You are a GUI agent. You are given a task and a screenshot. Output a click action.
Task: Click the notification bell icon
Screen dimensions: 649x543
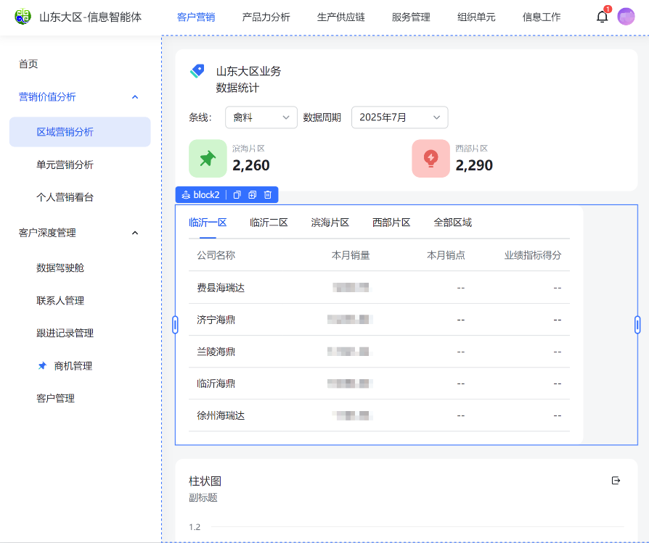pos(602,17)
